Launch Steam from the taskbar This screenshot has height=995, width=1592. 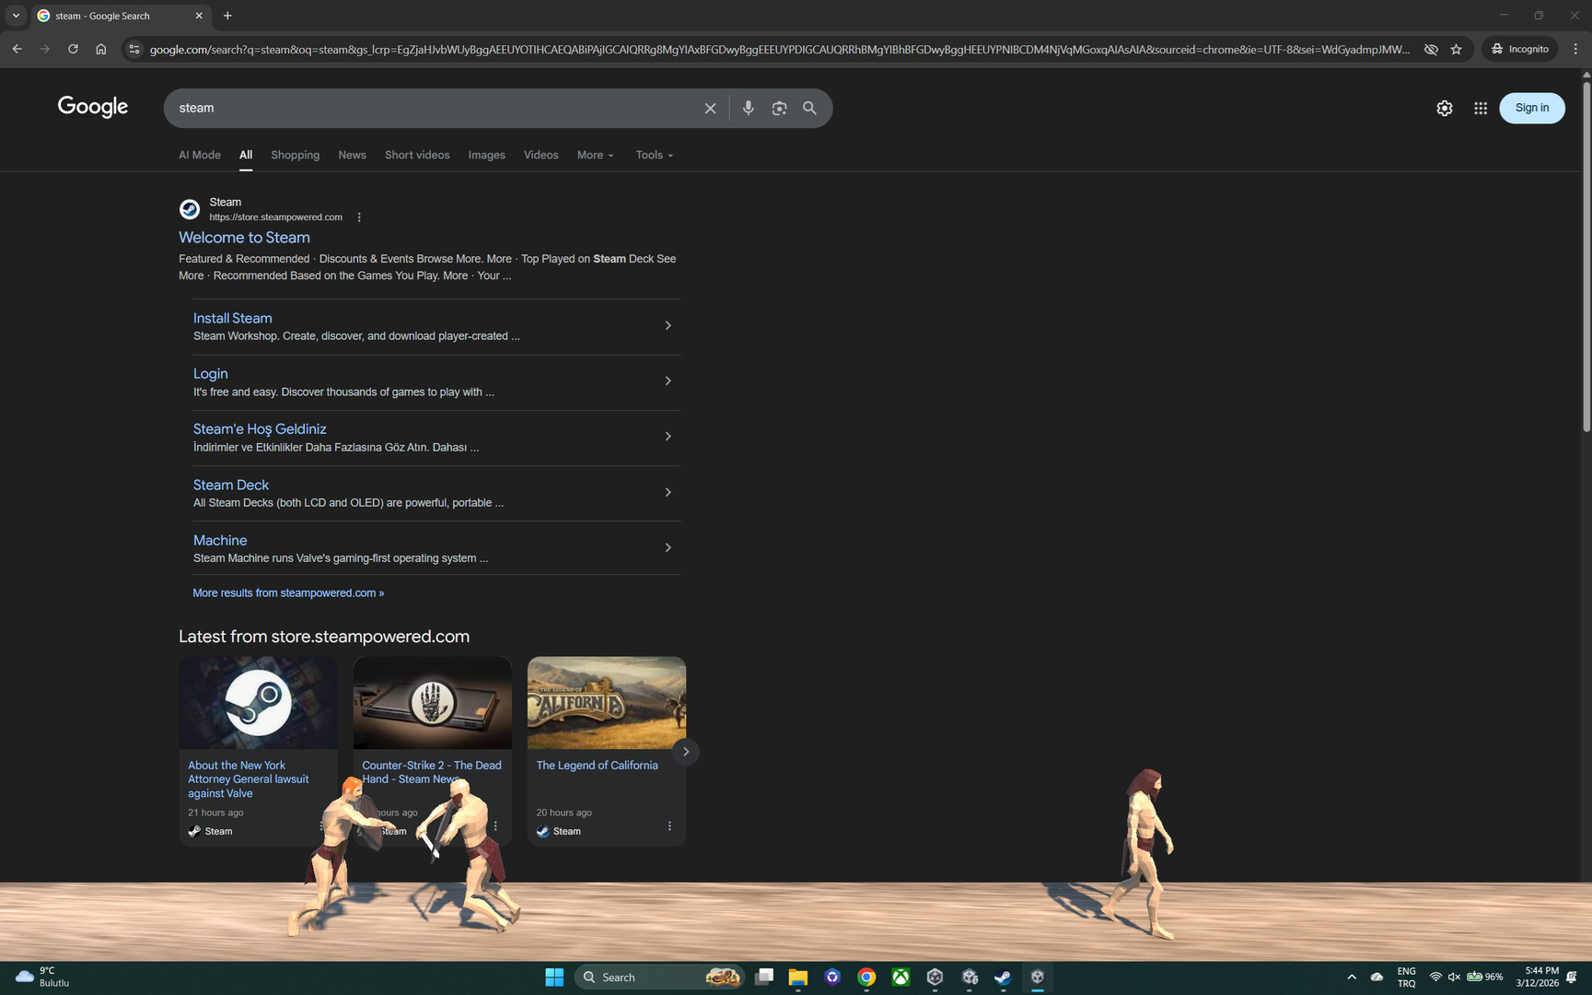[1003, 977]
